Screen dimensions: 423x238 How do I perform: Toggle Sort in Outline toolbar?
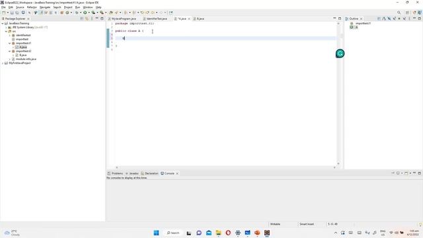click(384, 19)
